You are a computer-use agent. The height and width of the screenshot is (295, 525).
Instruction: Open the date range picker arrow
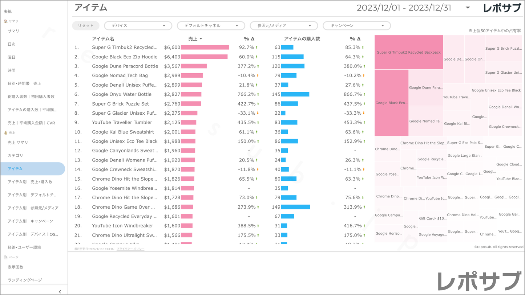(x=468, y=8)
